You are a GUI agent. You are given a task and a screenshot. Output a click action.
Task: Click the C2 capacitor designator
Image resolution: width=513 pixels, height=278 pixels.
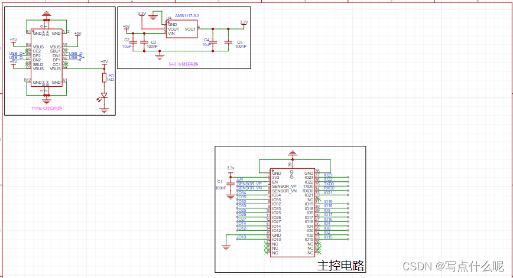point(127,40)
